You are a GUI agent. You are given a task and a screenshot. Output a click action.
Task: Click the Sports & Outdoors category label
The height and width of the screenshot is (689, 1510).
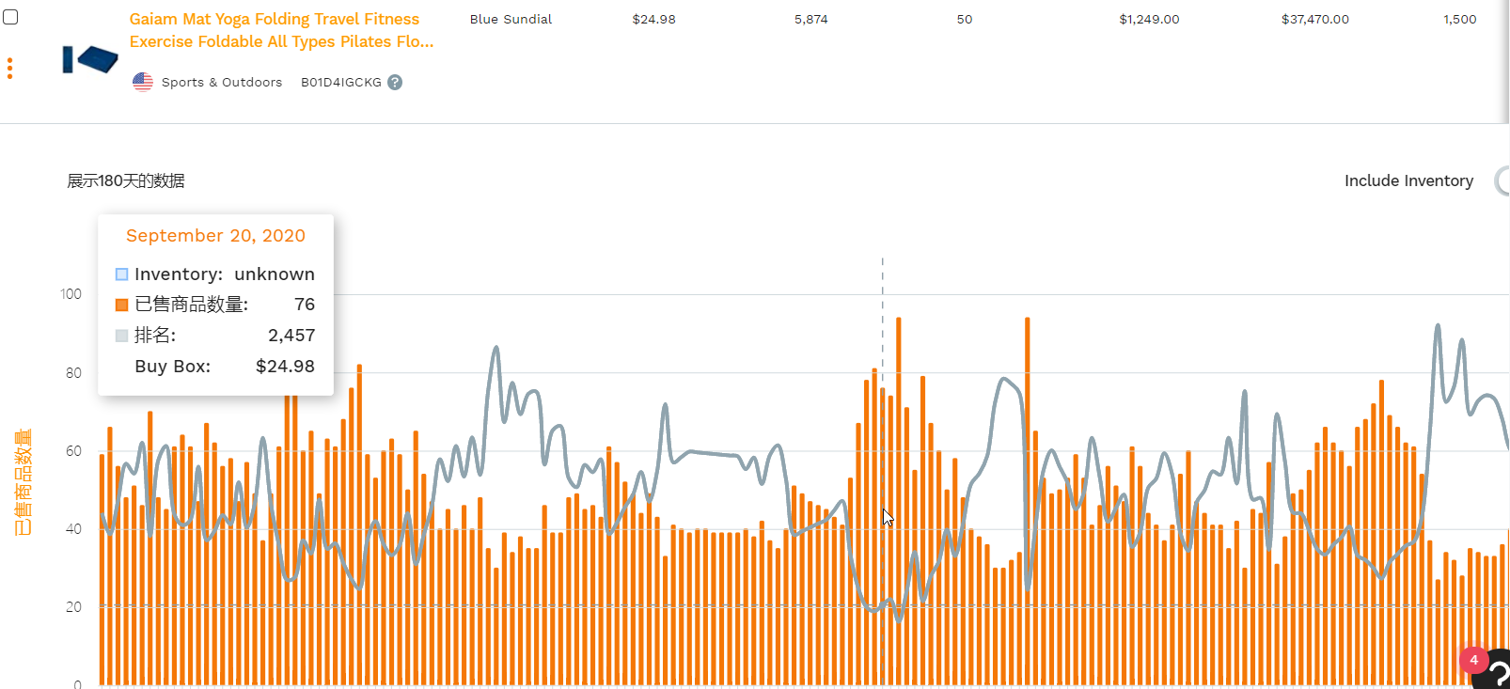221,83
